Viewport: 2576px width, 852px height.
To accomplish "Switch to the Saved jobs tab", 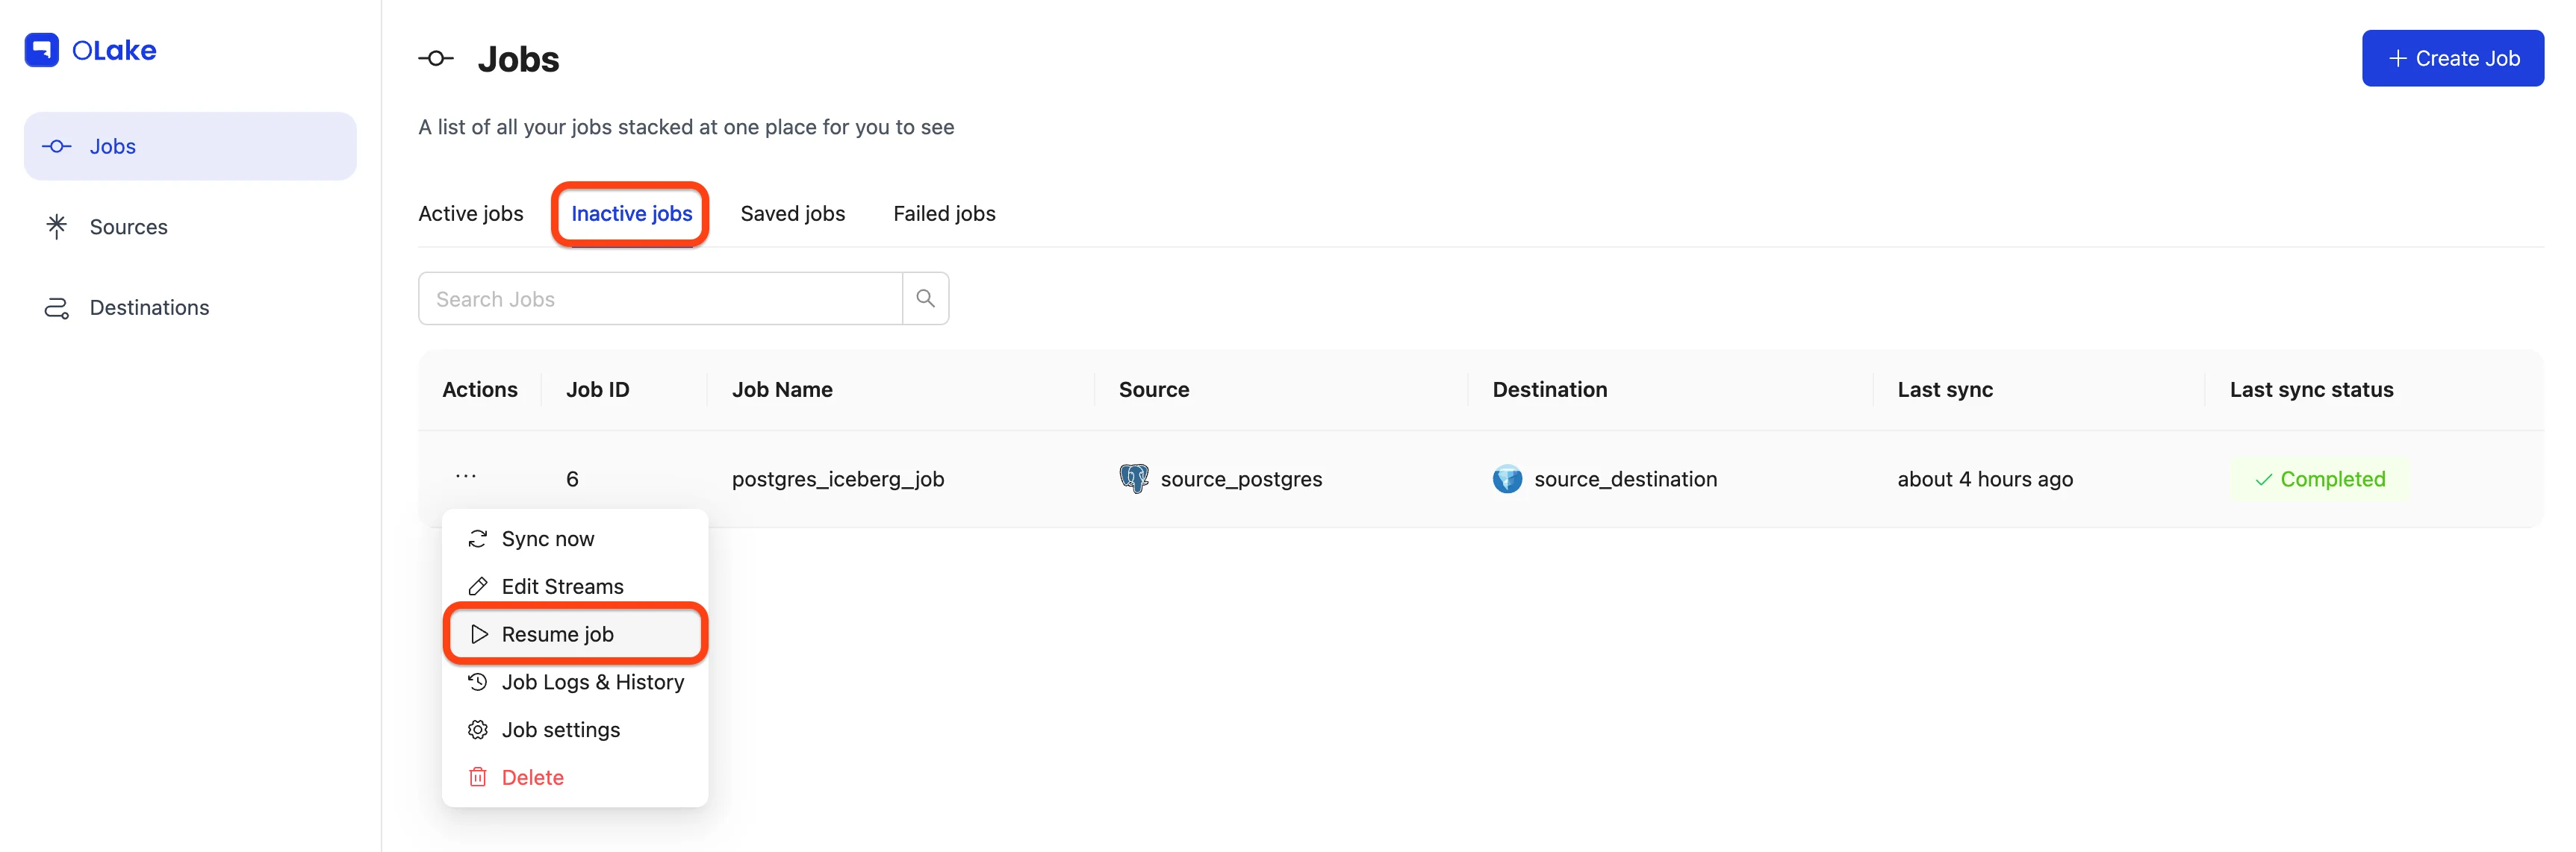I will (792, 214).
